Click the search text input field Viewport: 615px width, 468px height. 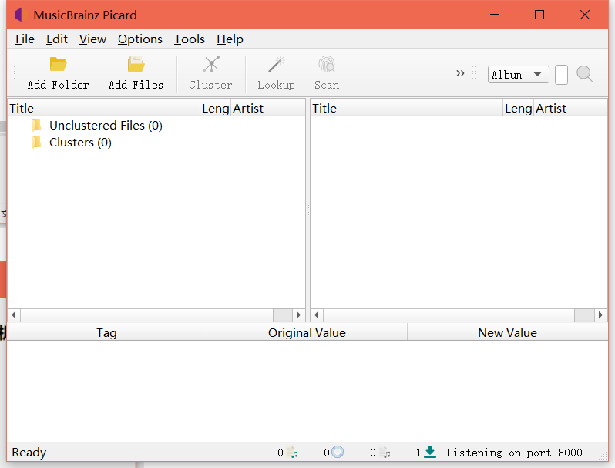point(561,75)
